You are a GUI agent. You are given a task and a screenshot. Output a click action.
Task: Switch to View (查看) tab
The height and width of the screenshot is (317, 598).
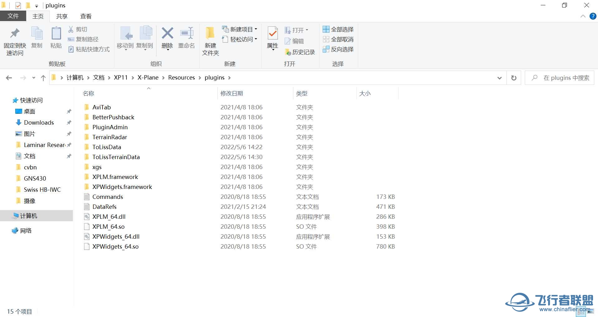click(x=86, y=16)
